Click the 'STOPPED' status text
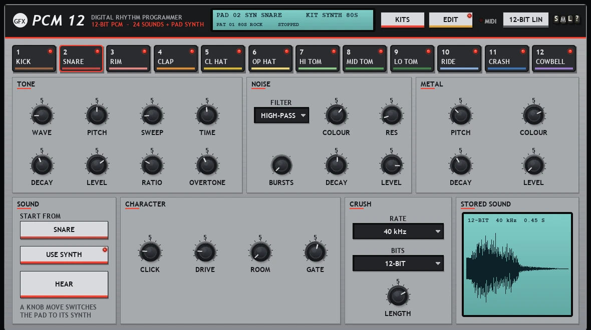This screenshot has width=591, height=330. [288, 24]
